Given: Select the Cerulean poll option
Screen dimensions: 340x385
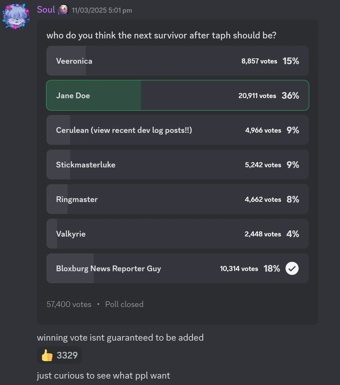Looking at the screenshot, I should [x=177, y=130].
